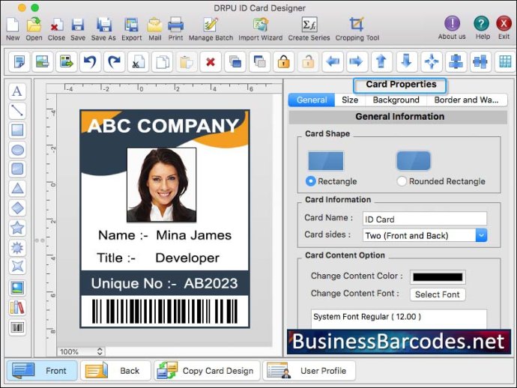Click Select Font button
The width and height of the screenshot is (517, 388).
pyautogui.click(x=438, y=294)
